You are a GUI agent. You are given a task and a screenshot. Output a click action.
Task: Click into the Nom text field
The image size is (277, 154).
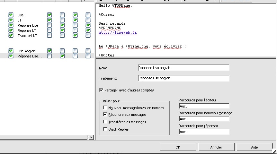[183, 68]
